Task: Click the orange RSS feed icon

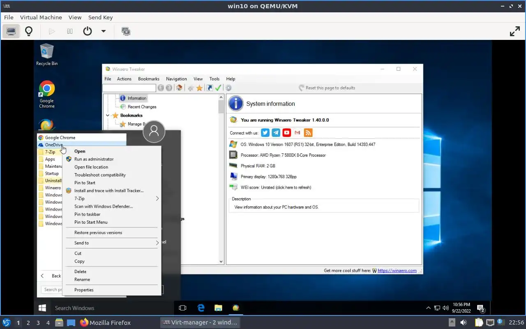Action: pos(308,132)
